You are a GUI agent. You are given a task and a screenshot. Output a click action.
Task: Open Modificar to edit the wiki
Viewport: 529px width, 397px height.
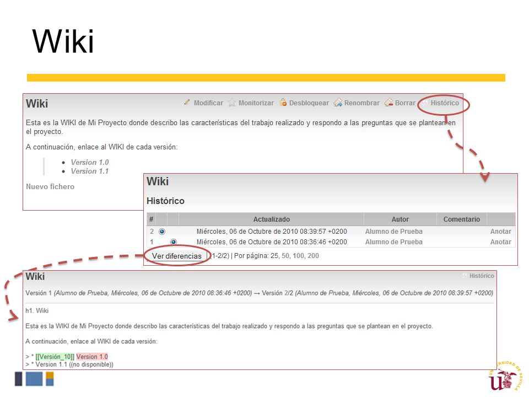coord(208,103)
